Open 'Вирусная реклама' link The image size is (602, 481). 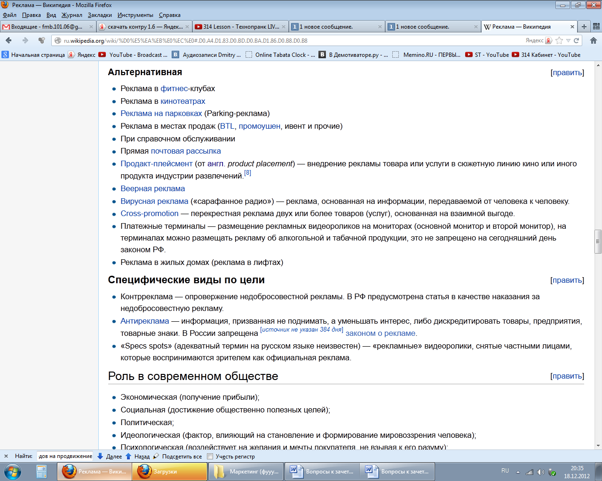point(154,201)
